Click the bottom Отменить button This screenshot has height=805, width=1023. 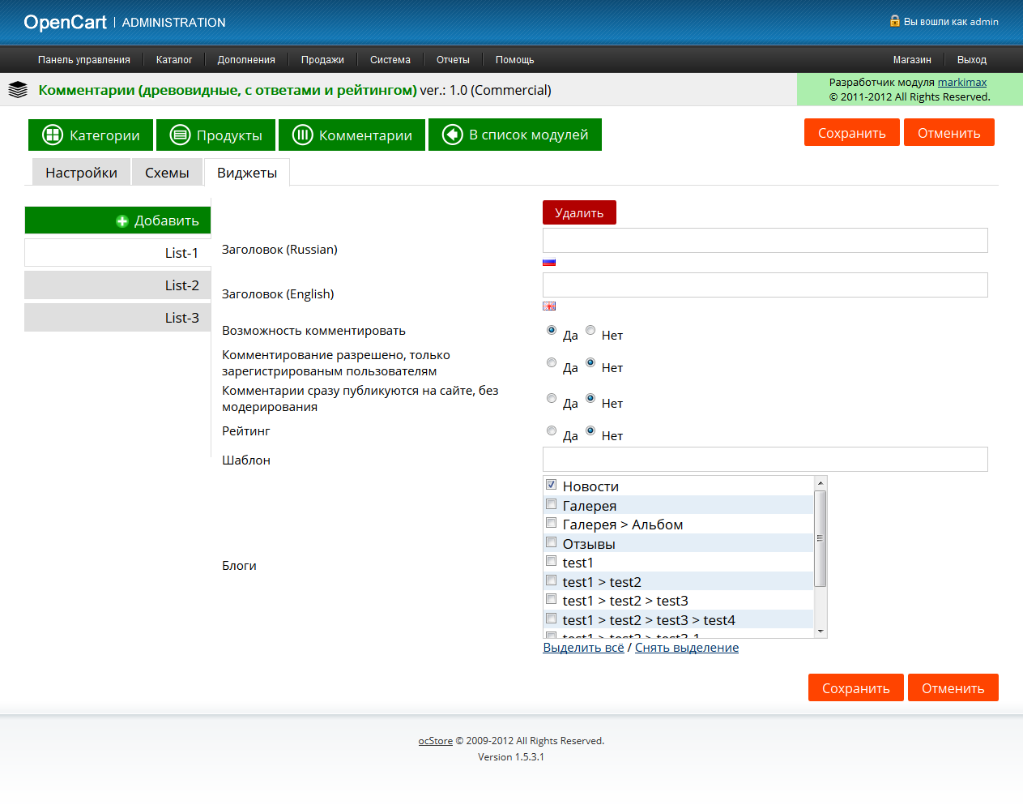tap(953, 688)
